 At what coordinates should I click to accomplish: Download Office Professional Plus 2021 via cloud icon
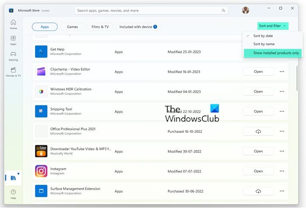tap(258, 132)
